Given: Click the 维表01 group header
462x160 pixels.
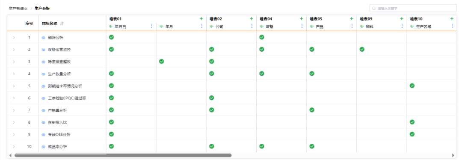Looking at the screenshot, I should pyautogui.click(x=115, y=19).
